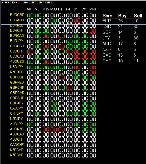This screenshot has height=164, width=146.
Task: Select the MN1 timeframe column header
Action: tap(93, 9)
